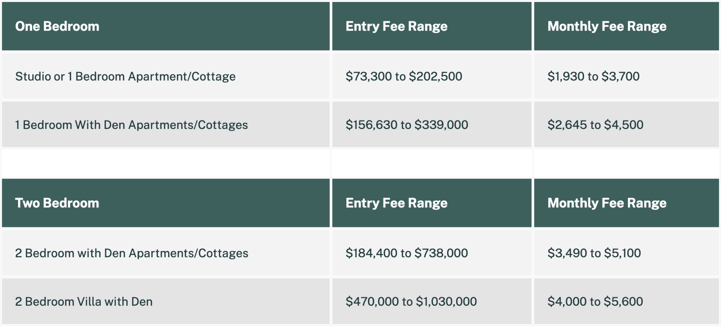721x326 pixels.
Task: Click the $156,630 to $339,000 cell
Action: click(432, 125)
